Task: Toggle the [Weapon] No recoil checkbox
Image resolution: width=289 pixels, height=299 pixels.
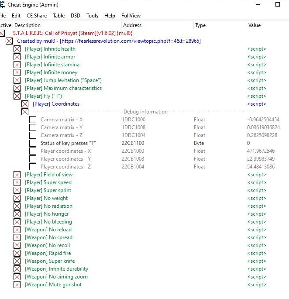Action: click(17, 245)
